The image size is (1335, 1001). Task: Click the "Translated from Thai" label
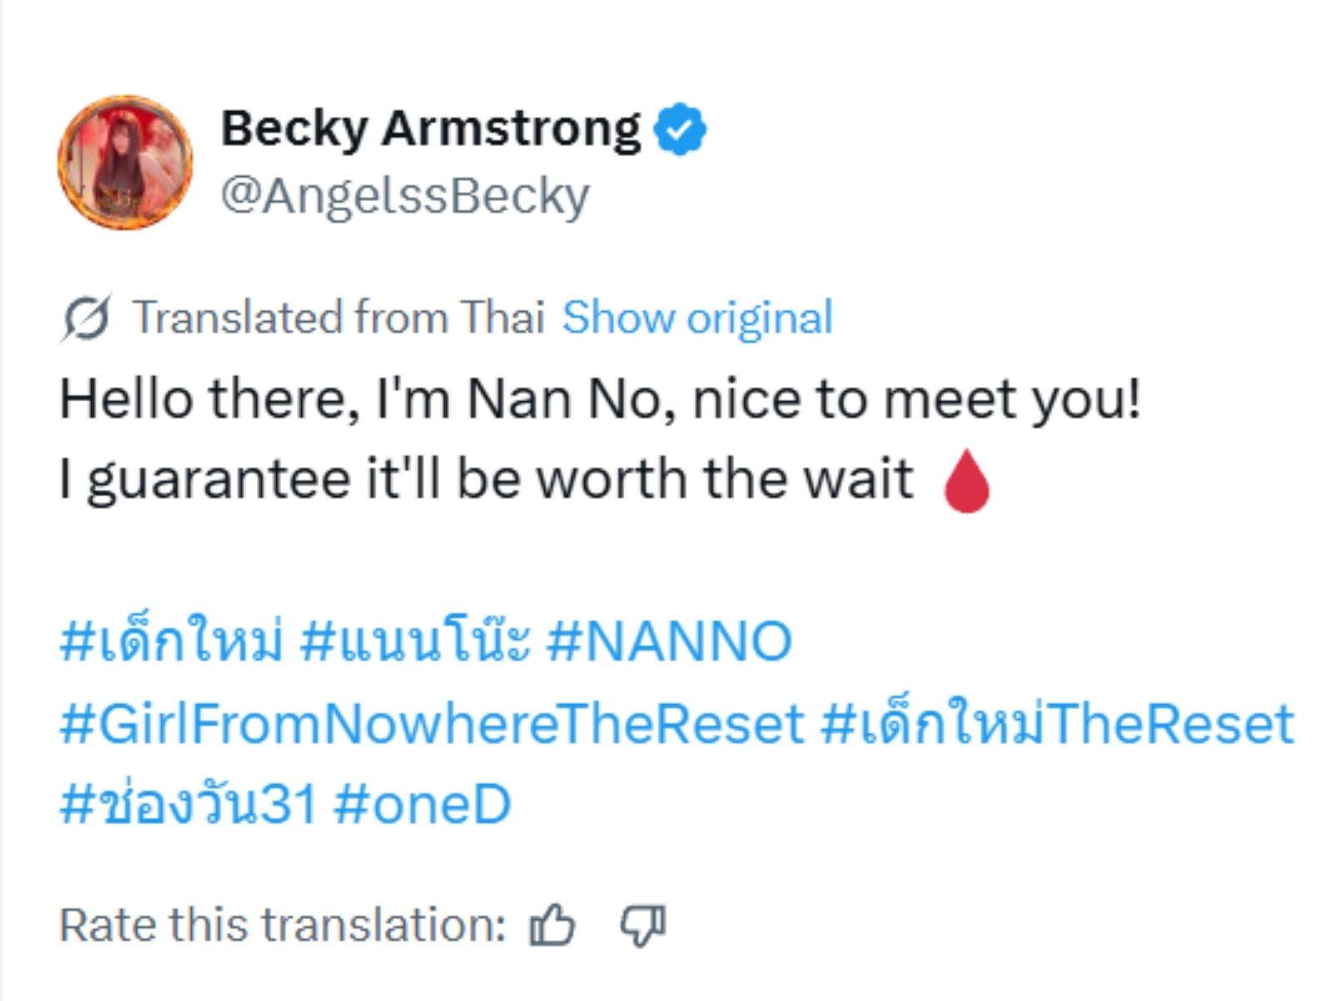coord(338,318)
